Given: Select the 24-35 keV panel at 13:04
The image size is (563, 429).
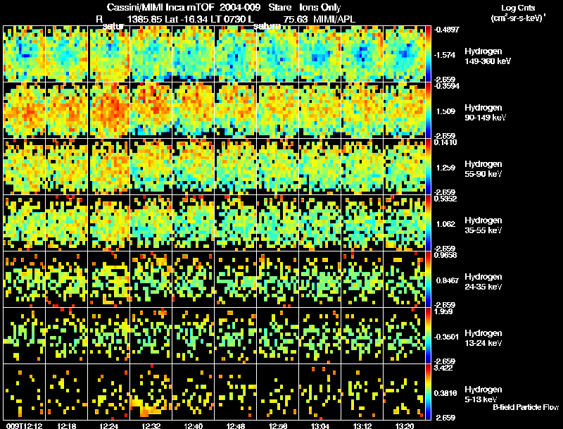Looking at the screenshot, I should pos(320,280).
